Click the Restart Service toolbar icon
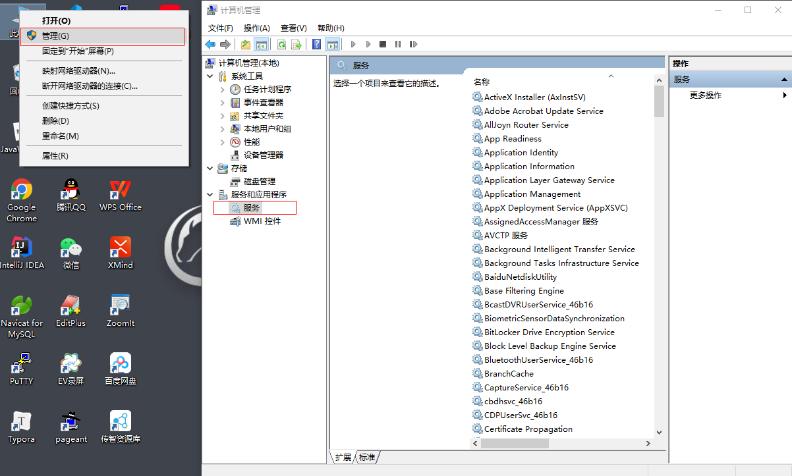Screen dimensions: 792x476 [x=413, y=44]
